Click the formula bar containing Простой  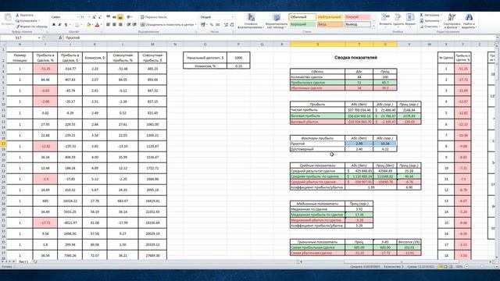279,37
